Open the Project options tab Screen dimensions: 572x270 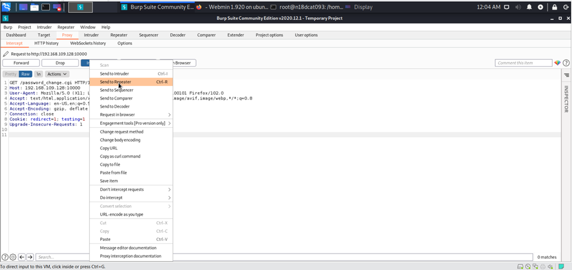[x=269, y=35]
